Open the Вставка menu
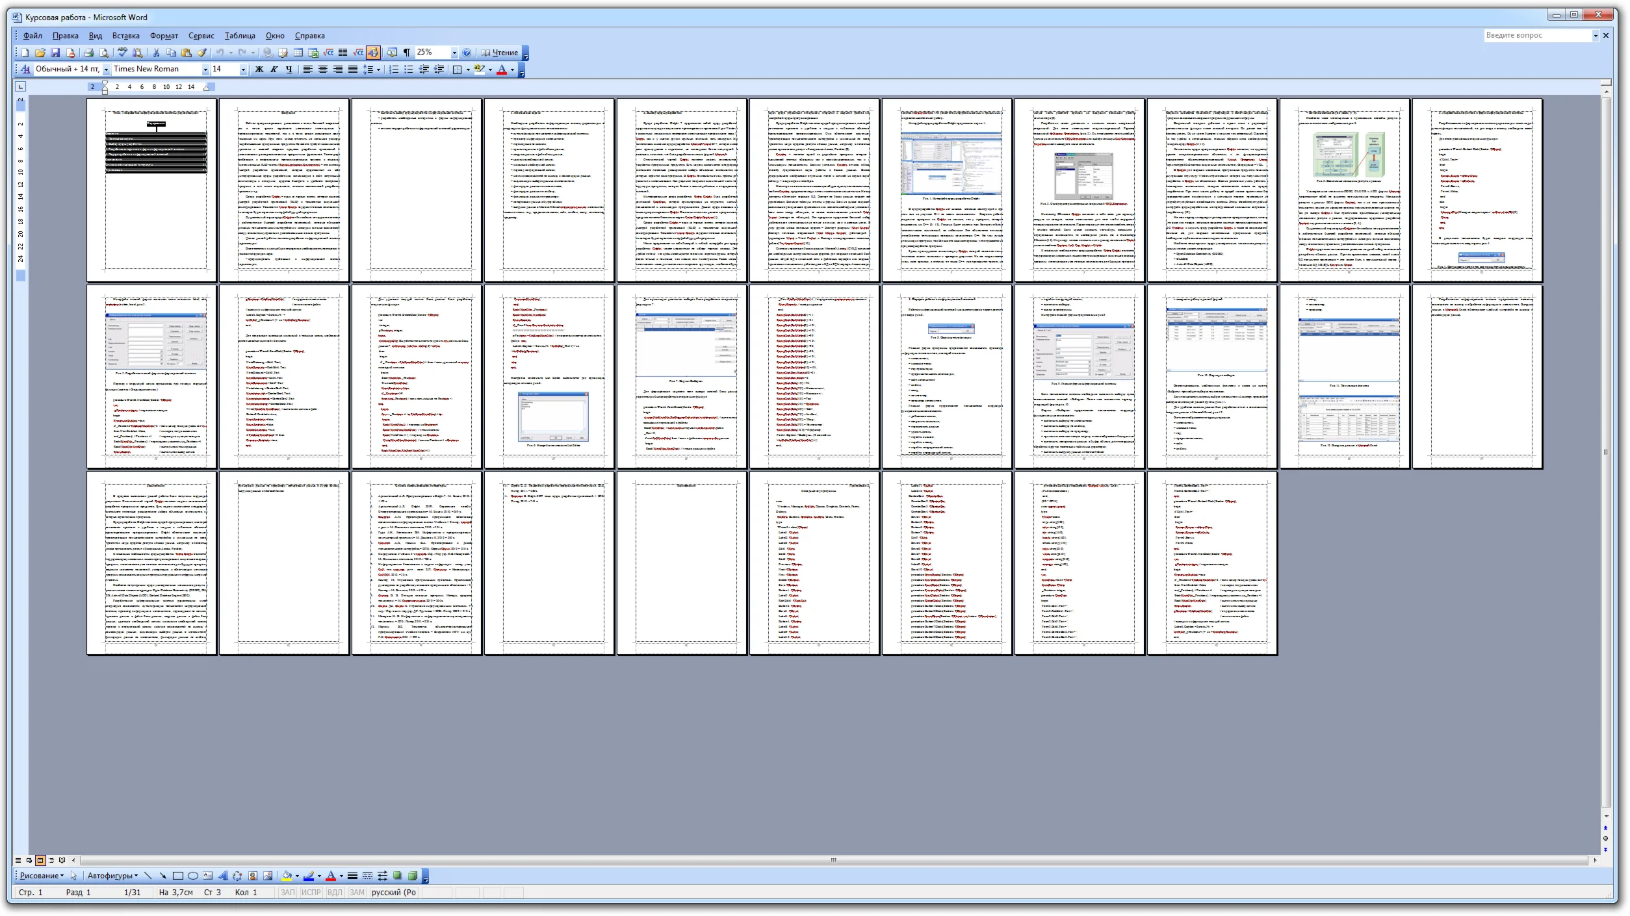This screenshot has height=916, width=1630. (x=125, y=36)
